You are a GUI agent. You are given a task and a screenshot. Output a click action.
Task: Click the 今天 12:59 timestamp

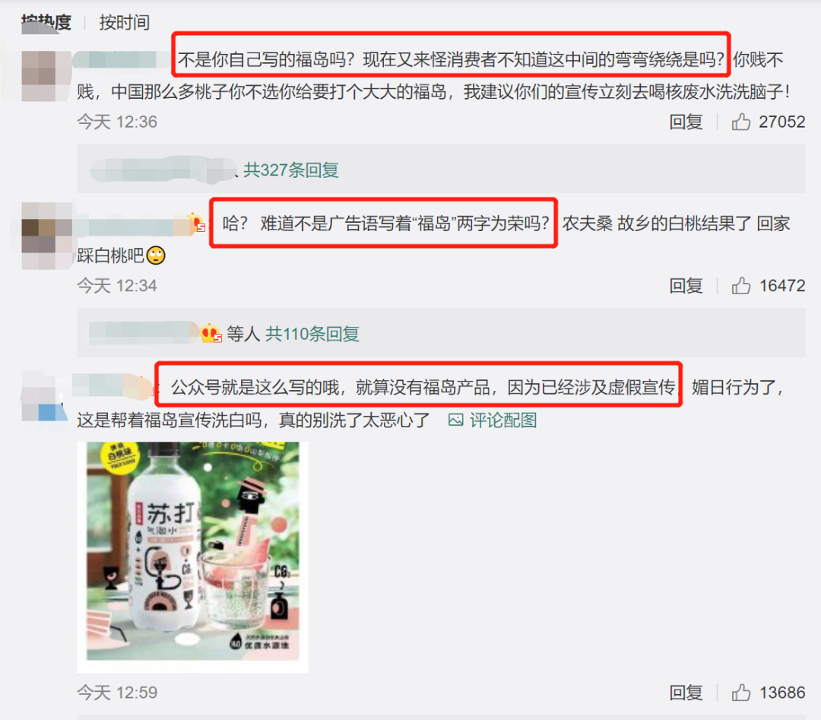[x=117, y=693]
